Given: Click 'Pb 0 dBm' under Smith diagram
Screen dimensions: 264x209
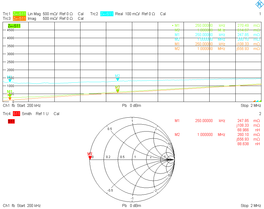Looking at the screenshot, I should [131, 205].
